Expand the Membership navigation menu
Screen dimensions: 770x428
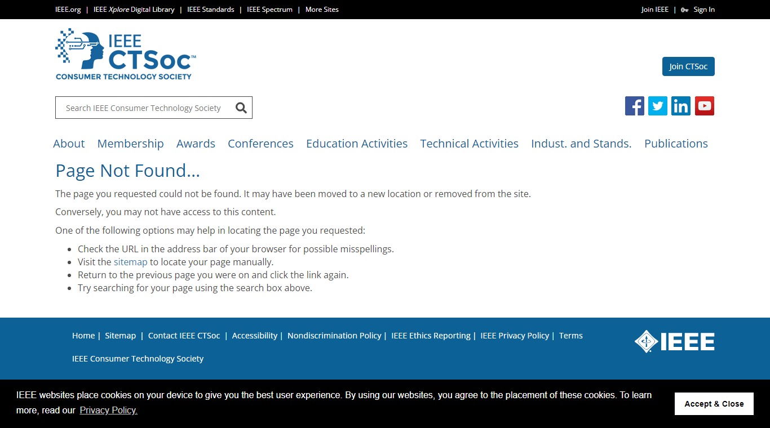[130, 144]
